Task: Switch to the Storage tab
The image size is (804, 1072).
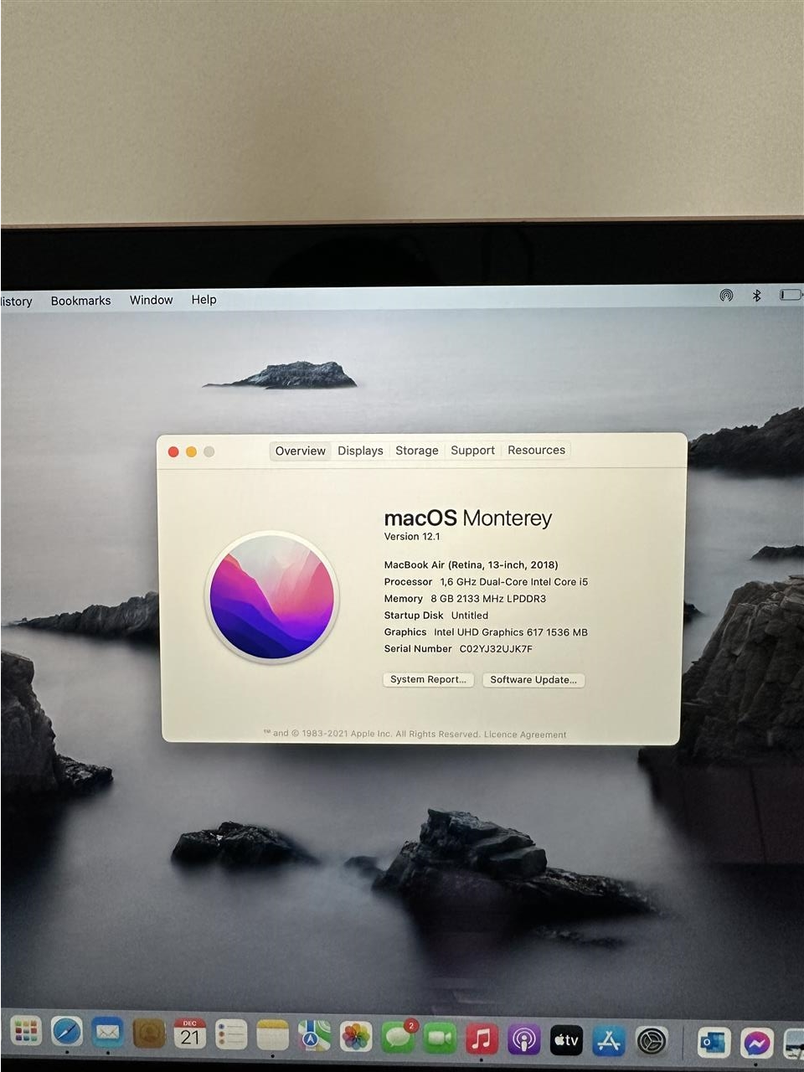Action: coord(417,451)
